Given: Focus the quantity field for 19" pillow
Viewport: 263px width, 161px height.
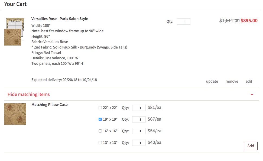Looking at the screenshot, I should pyautogui.click(x=139, y=120).
